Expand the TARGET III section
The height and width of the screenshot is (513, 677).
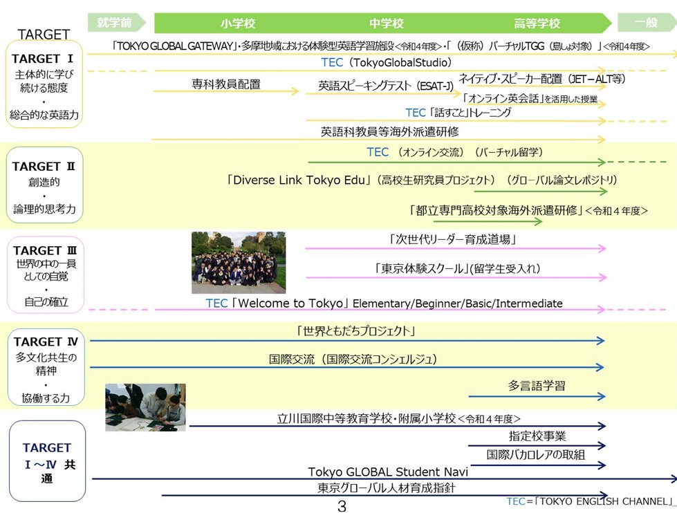[45, 274]
